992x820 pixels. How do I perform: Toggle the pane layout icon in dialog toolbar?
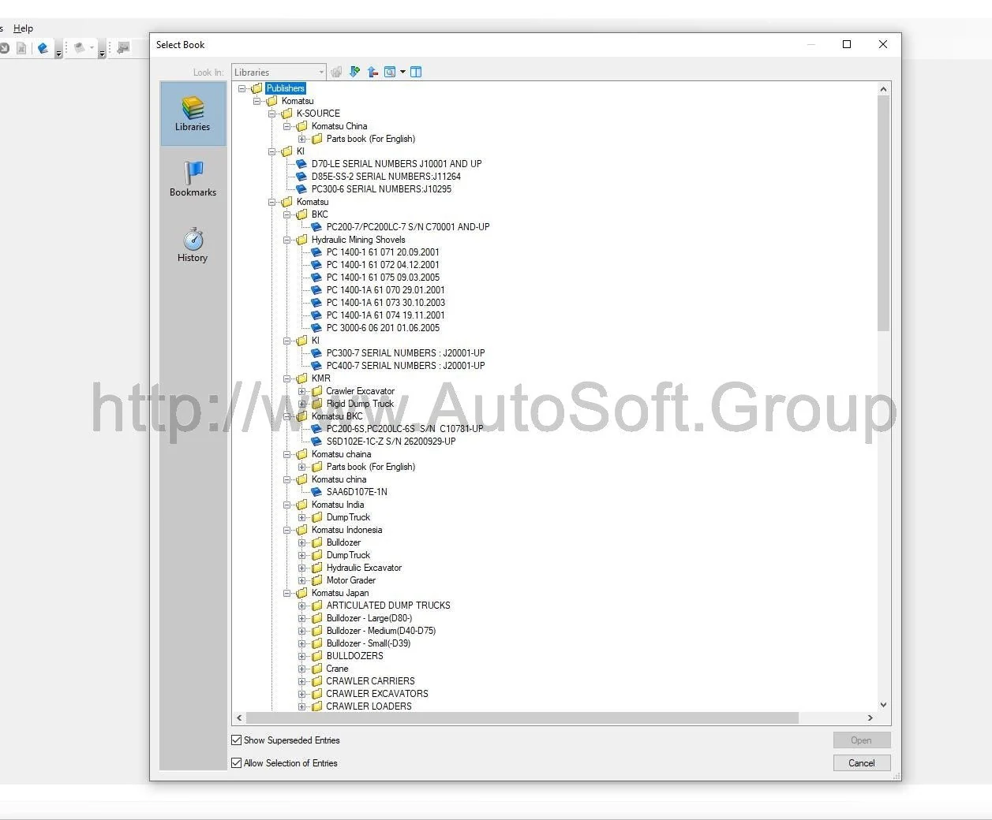tap(416, 72)
